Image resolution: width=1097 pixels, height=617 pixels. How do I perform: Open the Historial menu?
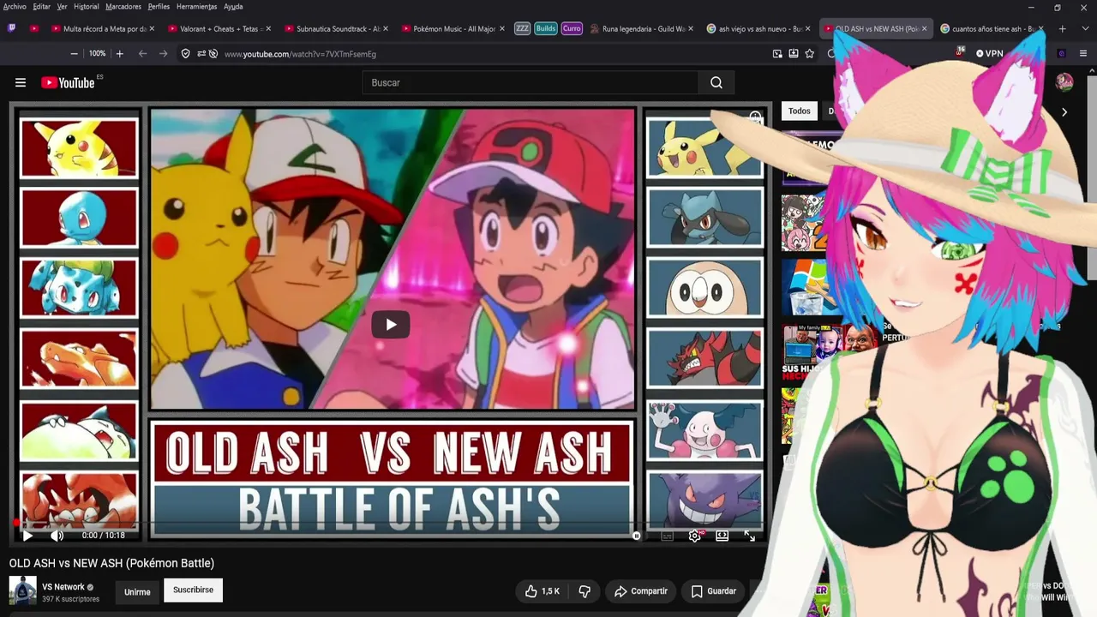(87, 6)
